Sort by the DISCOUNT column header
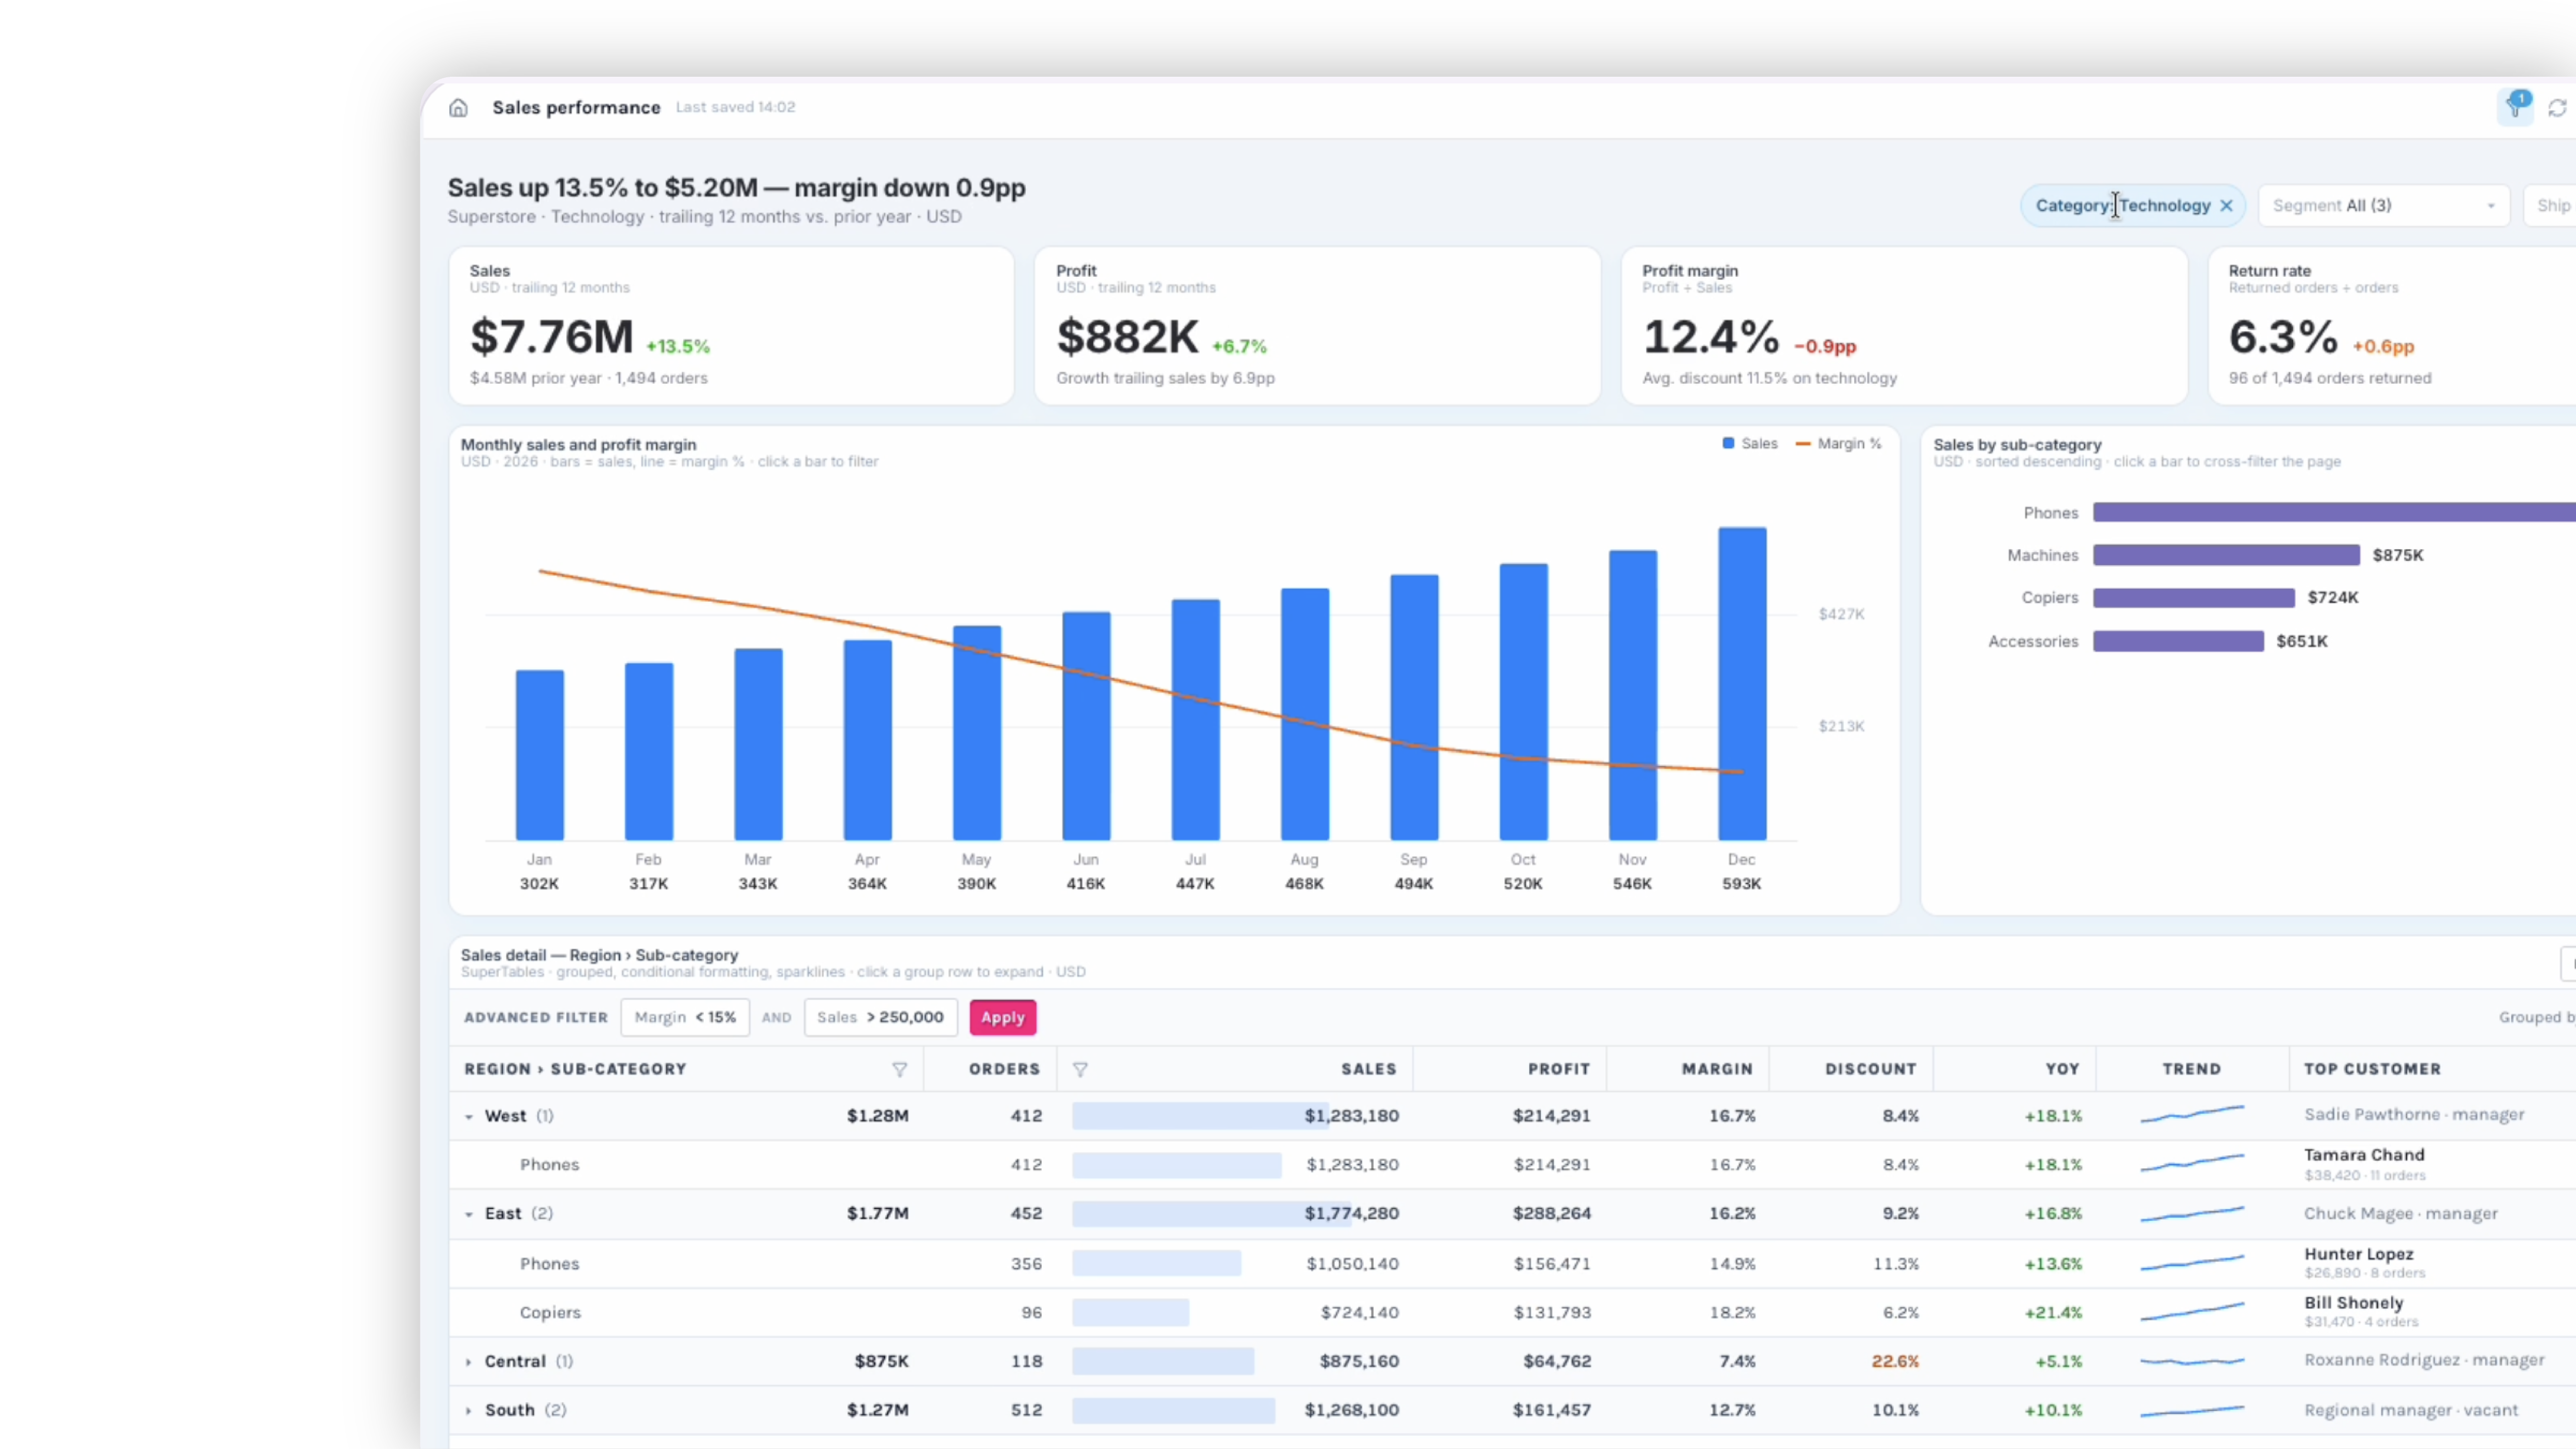This screenshot has height=1449, width=2576. (1870, 1070)
